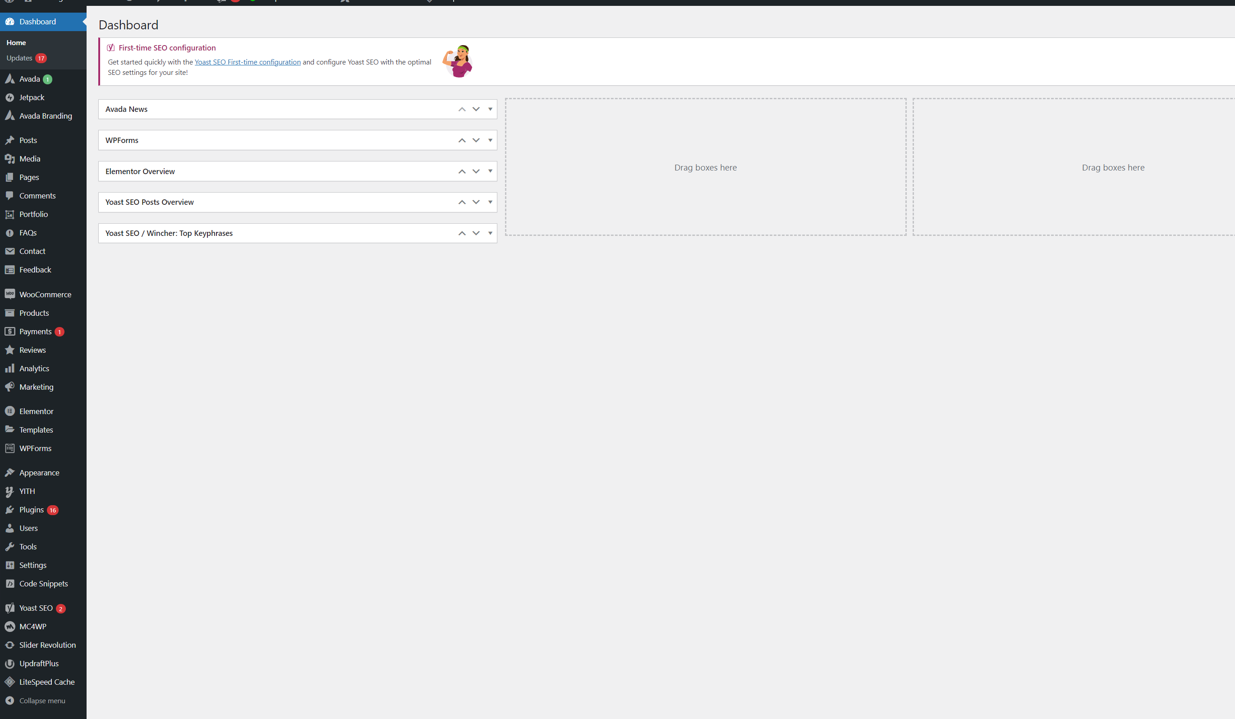Click the YITH icon in sidebar
1235x719 pixels.
click(10, 491)
